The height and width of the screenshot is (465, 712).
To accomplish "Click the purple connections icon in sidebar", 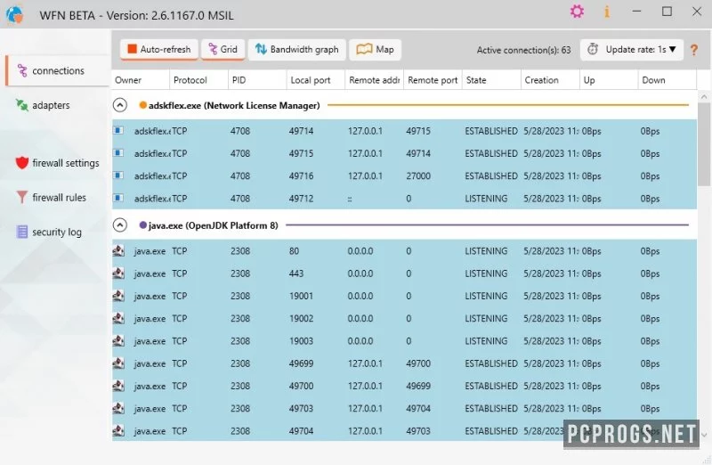I will coord(21,70).
